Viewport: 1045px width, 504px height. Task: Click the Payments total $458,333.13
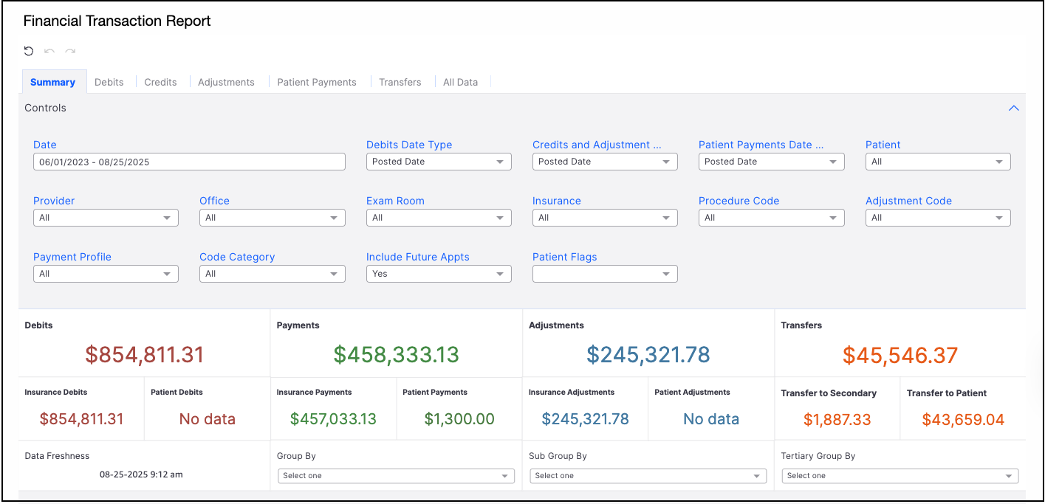coord(396,355)
